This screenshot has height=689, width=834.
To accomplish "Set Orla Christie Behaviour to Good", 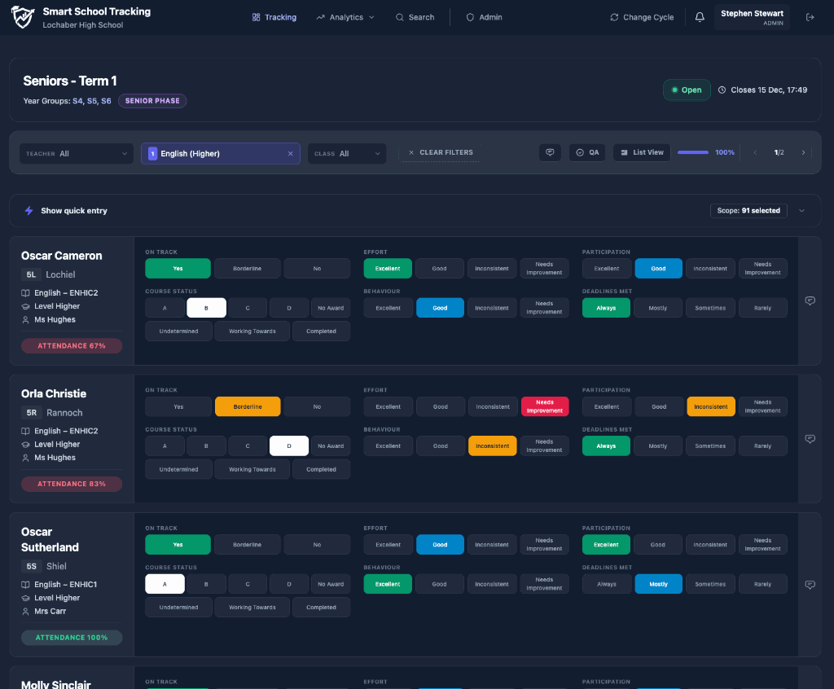I will (440, 446).
